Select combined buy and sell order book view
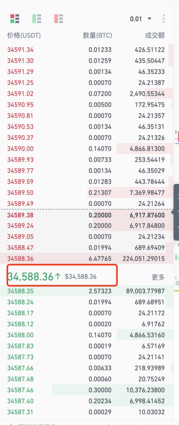 14,19
